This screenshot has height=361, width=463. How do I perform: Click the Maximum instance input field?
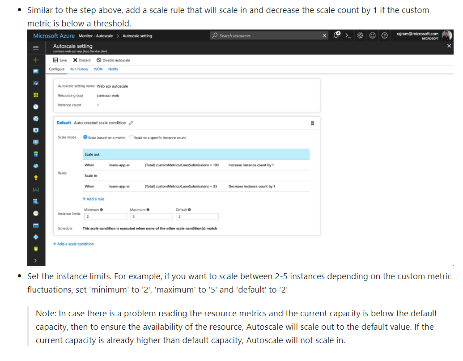tap(151, 217)
